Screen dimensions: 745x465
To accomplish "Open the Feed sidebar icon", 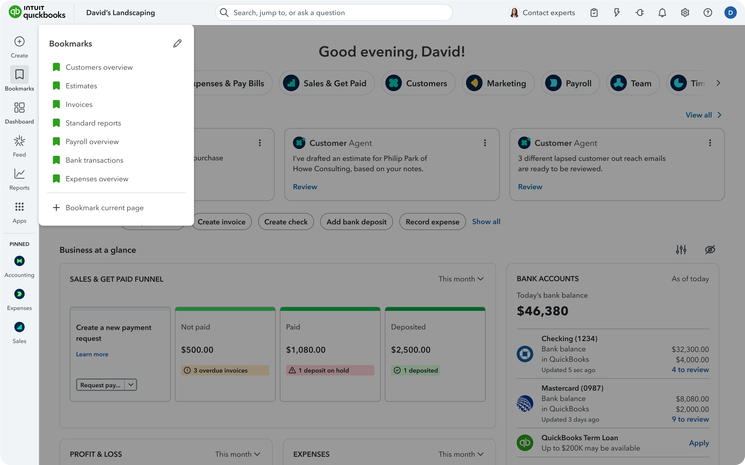I will [x=19, y=141].
